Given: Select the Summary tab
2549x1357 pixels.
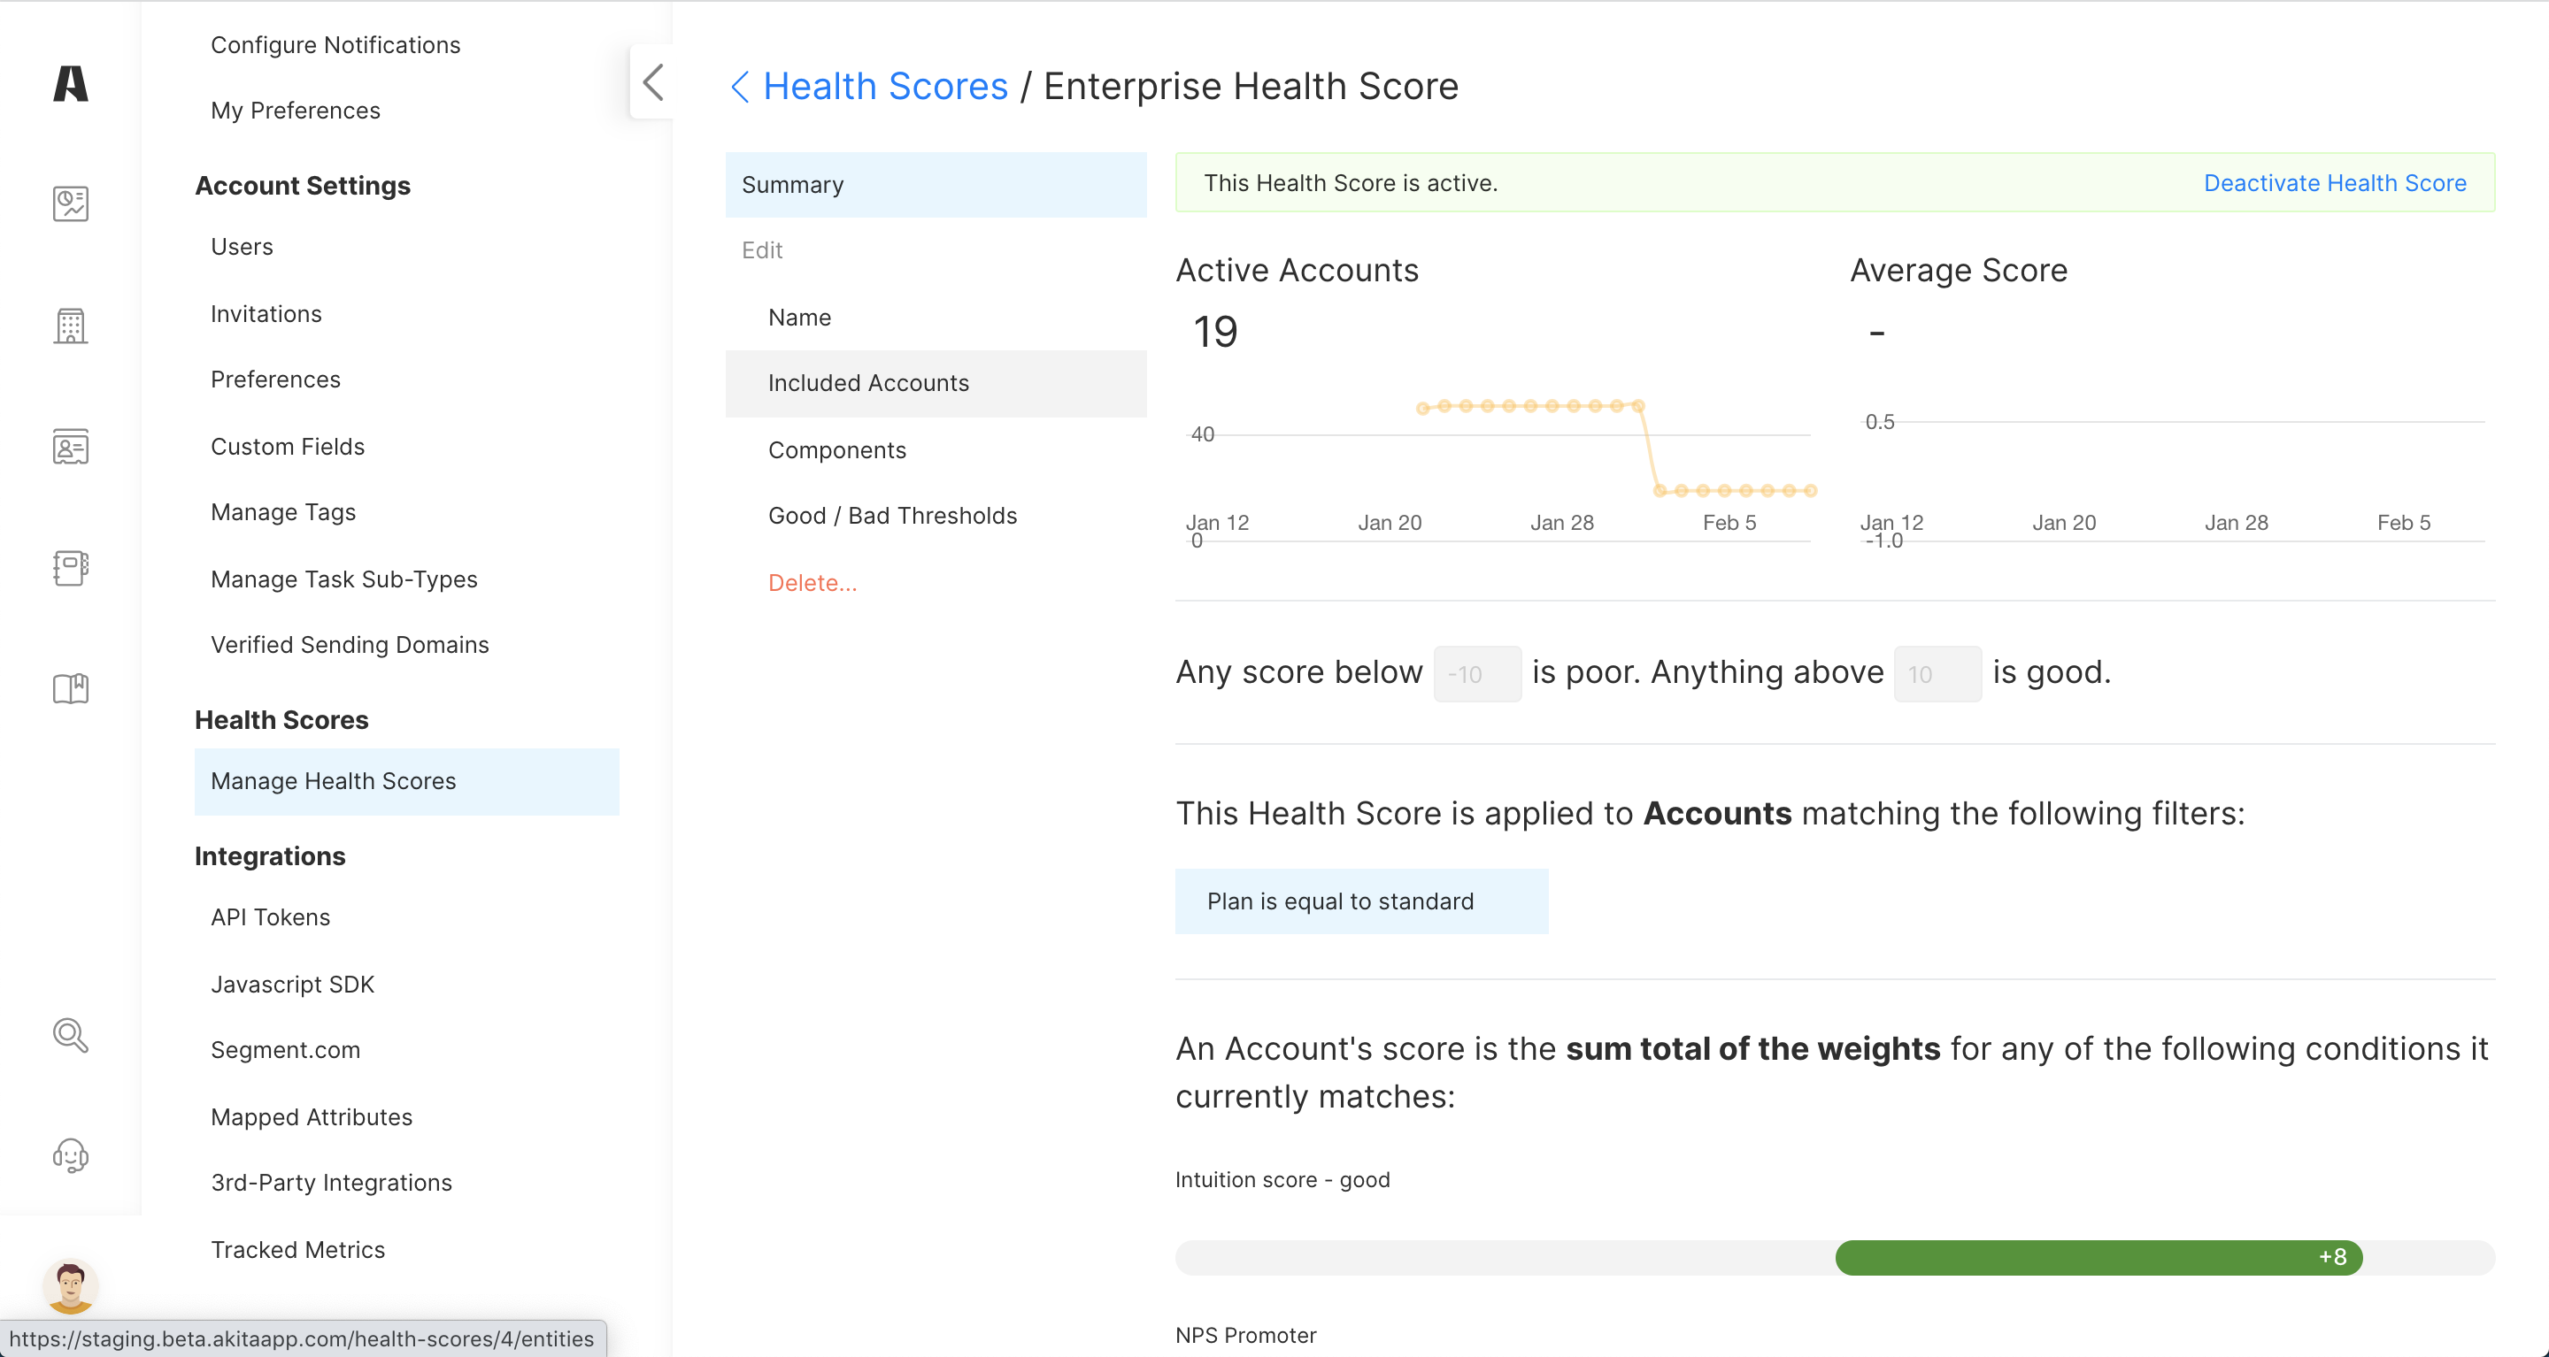Looking at the screenshot, I should [x=936, y=185].
